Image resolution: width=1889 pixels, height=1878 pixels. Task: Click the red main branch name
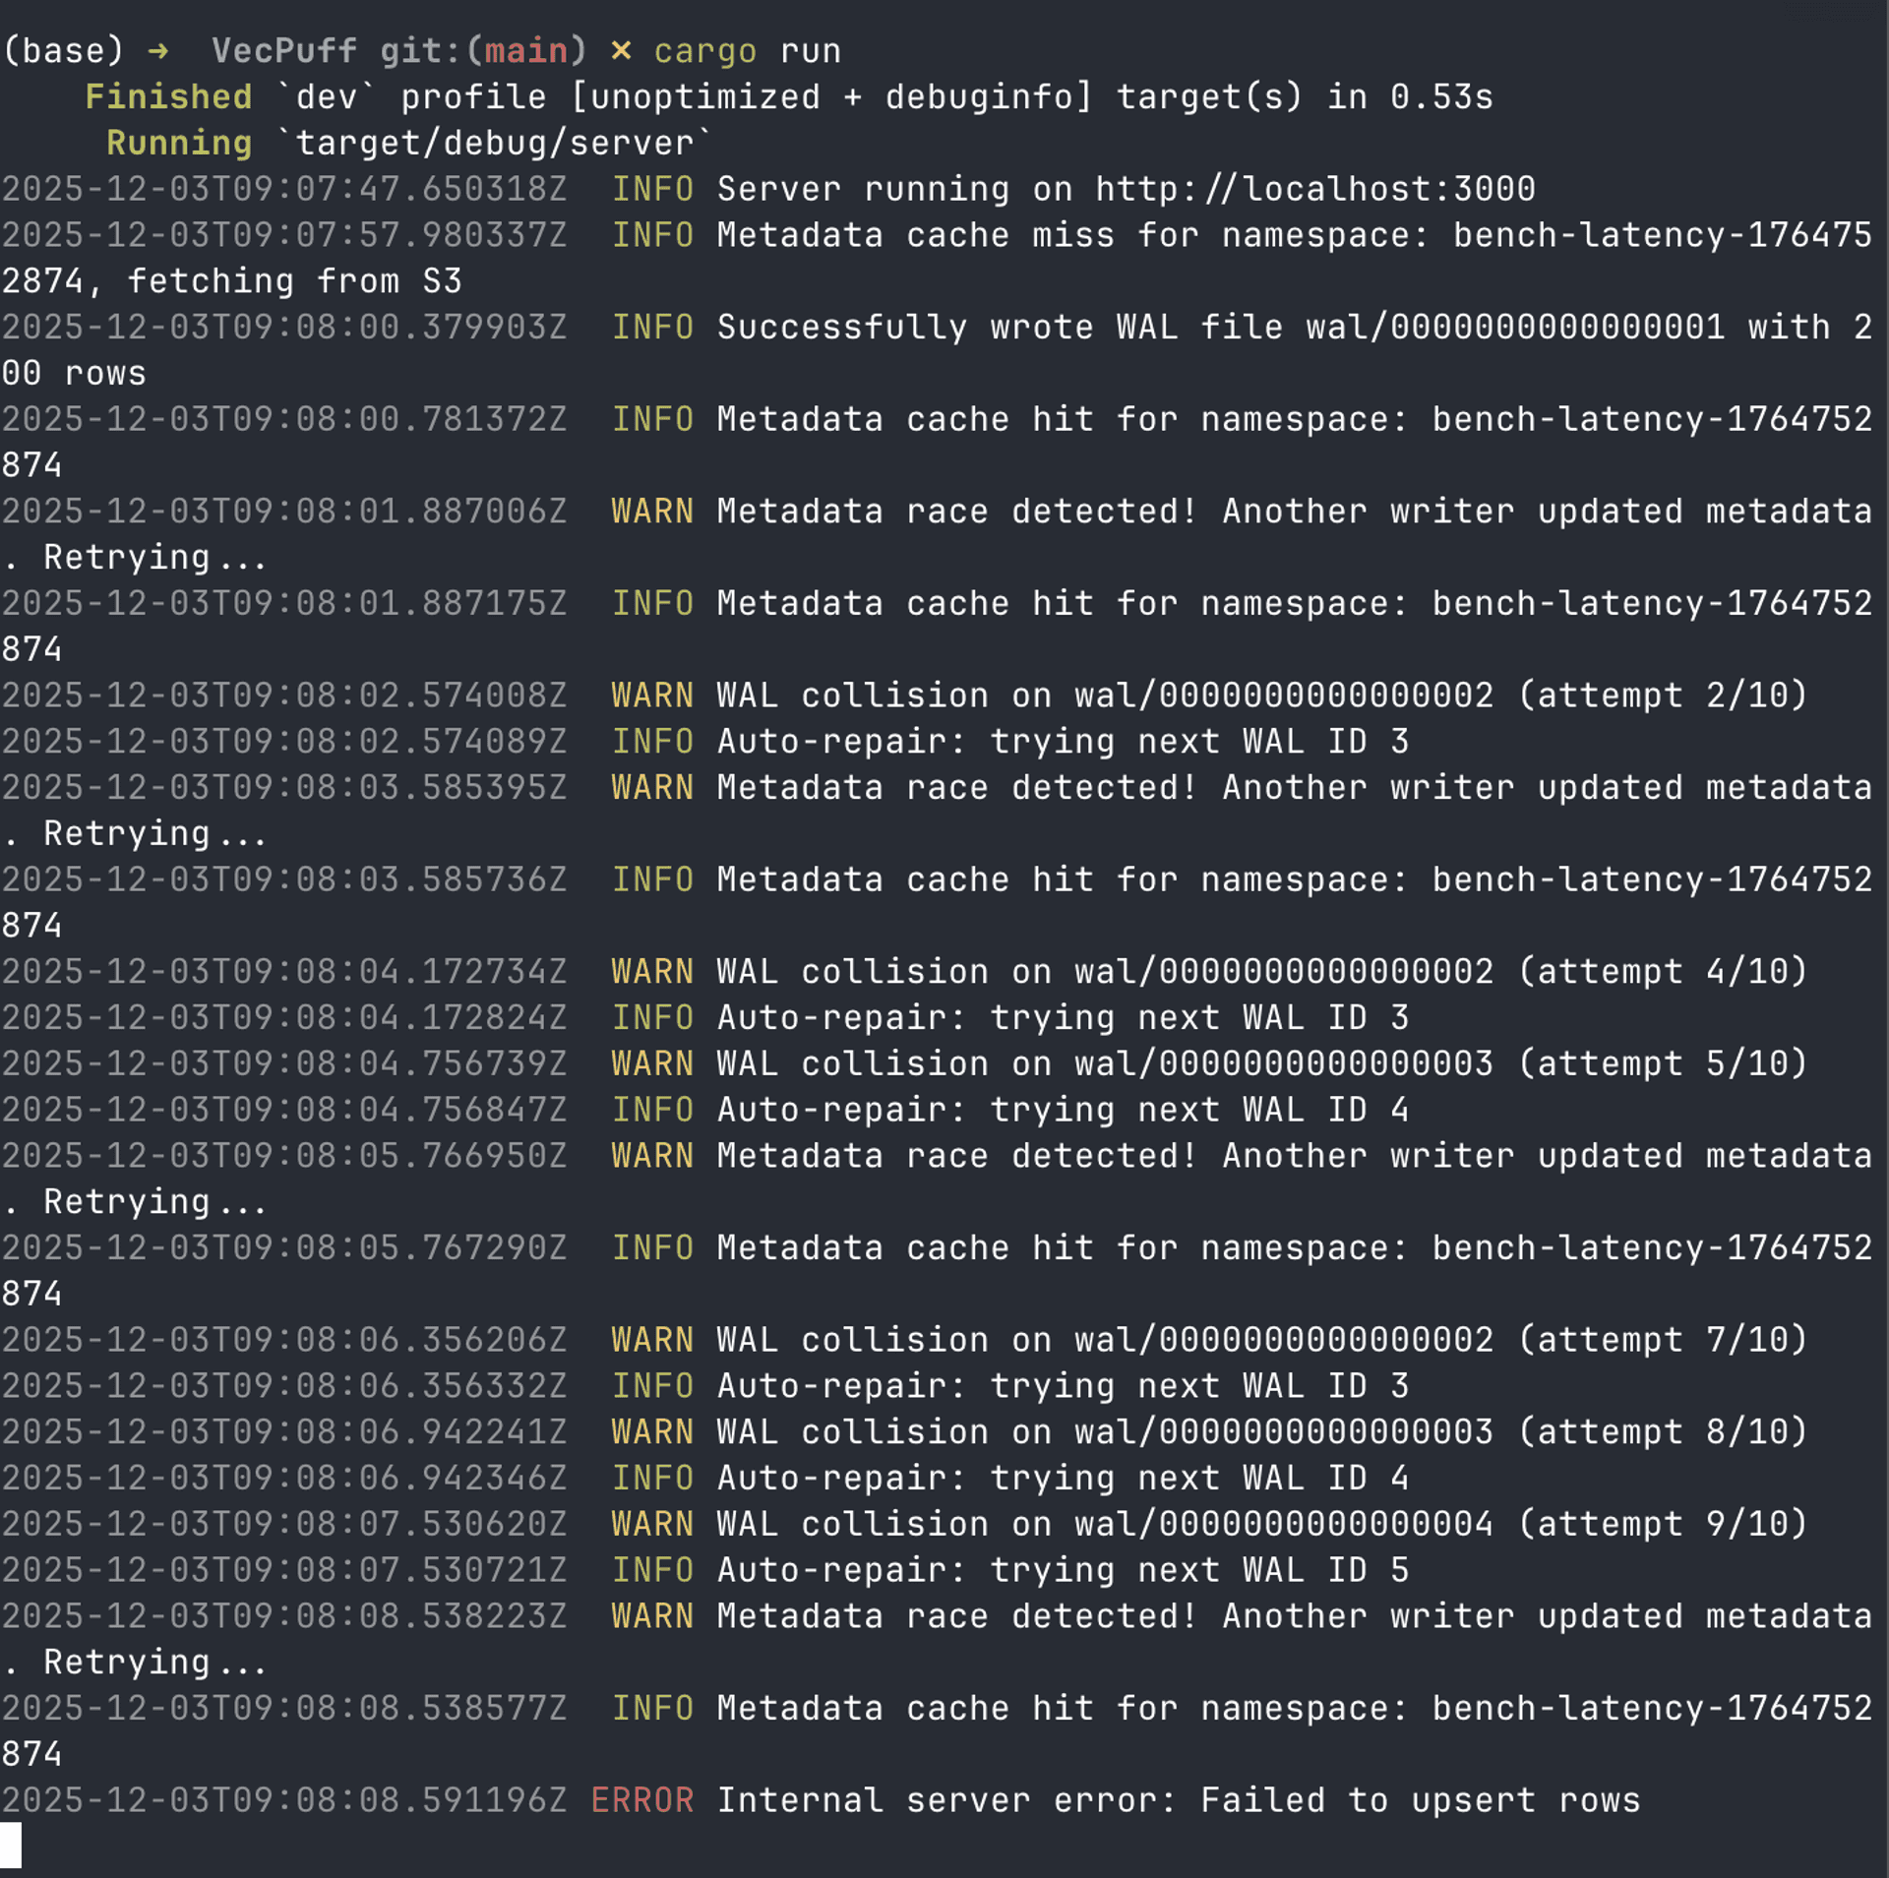click(525, 50)
